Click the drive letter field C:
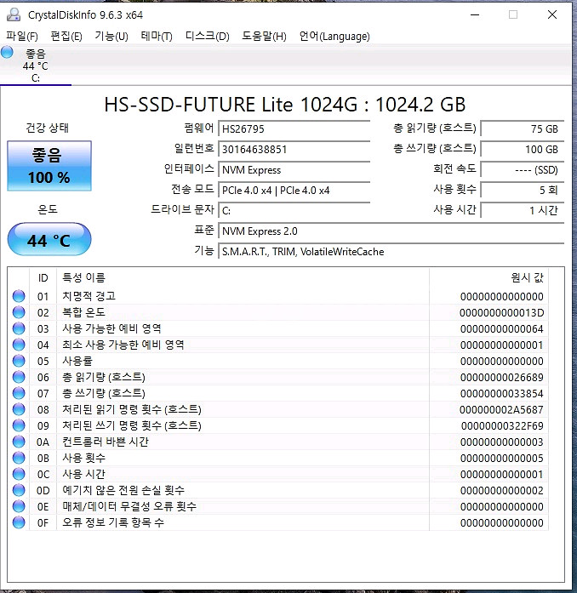The image size is (577, 593). point(294,210)
